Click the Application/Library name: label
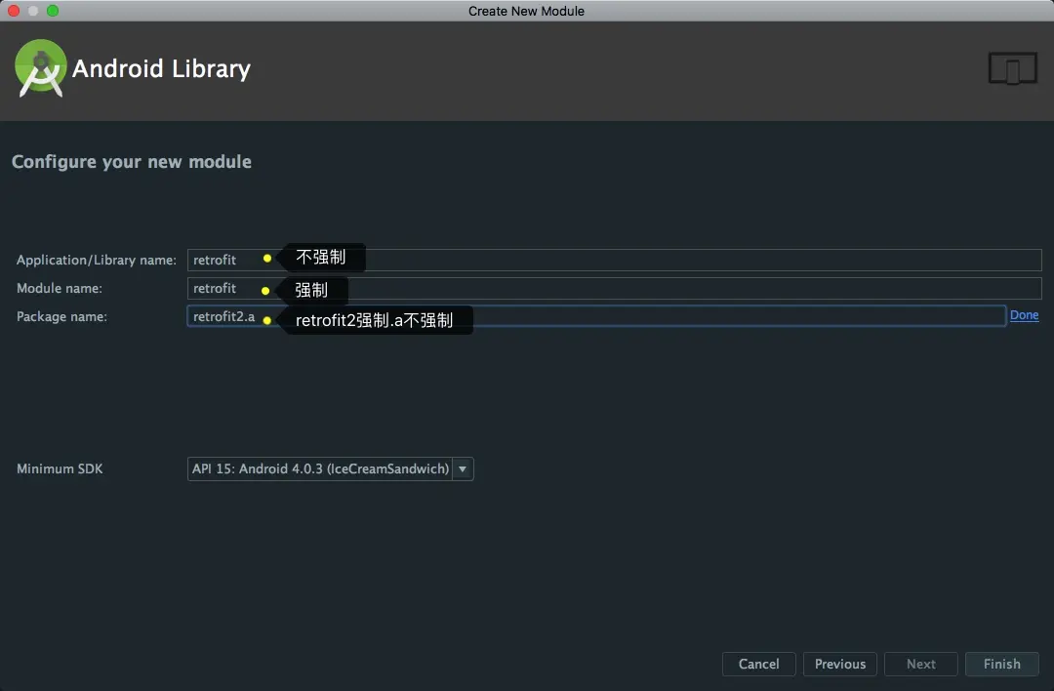The height and width of the screenshot is (691, 1054). [96, 261]
